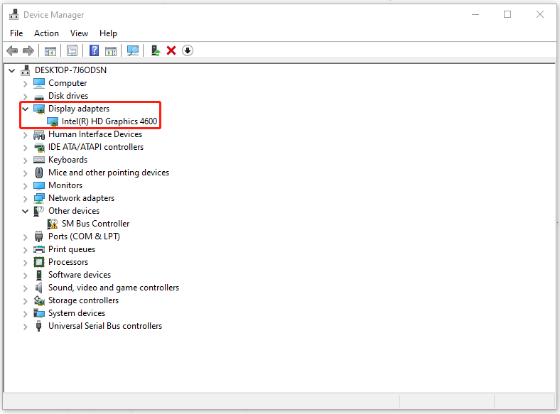
Task: Collapse the Other devices category
Action: point(25,212)
